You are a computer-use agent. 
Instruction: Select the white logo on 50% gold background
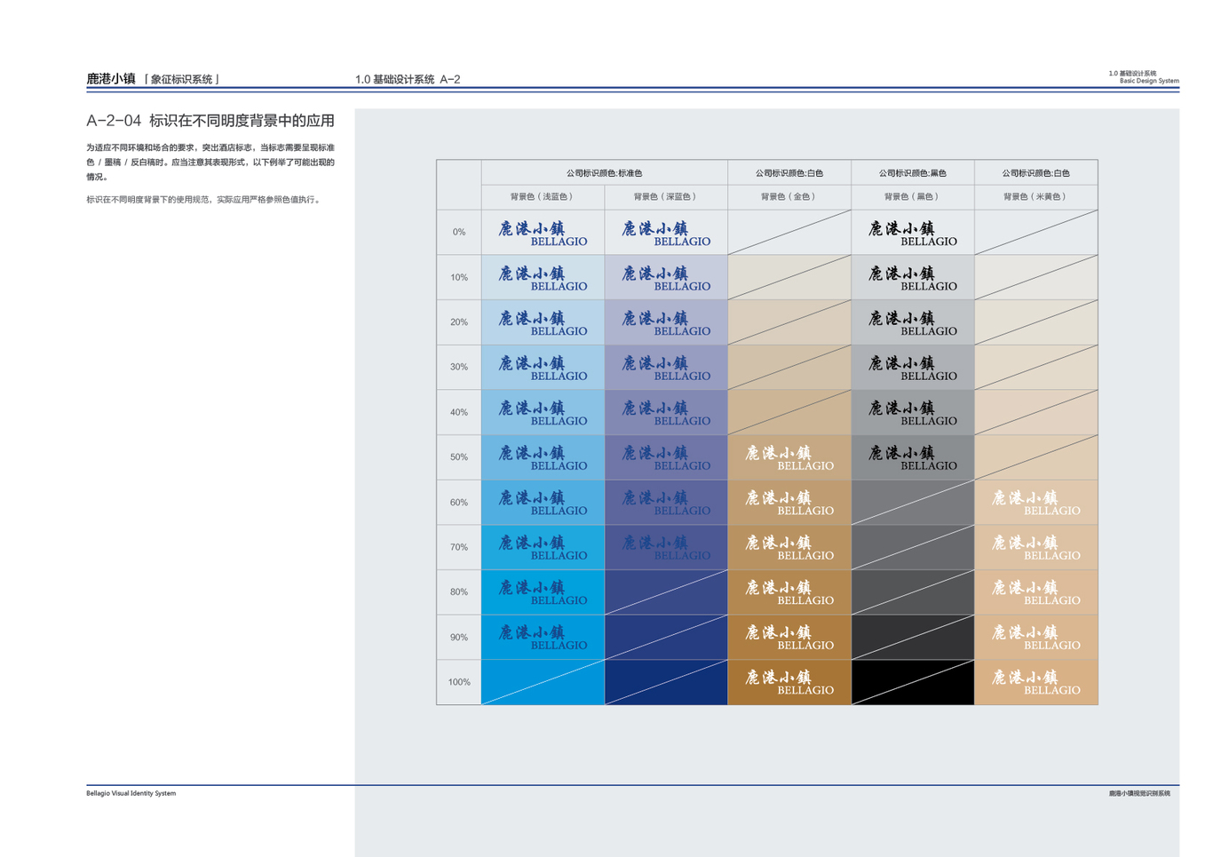coord(789,457)
